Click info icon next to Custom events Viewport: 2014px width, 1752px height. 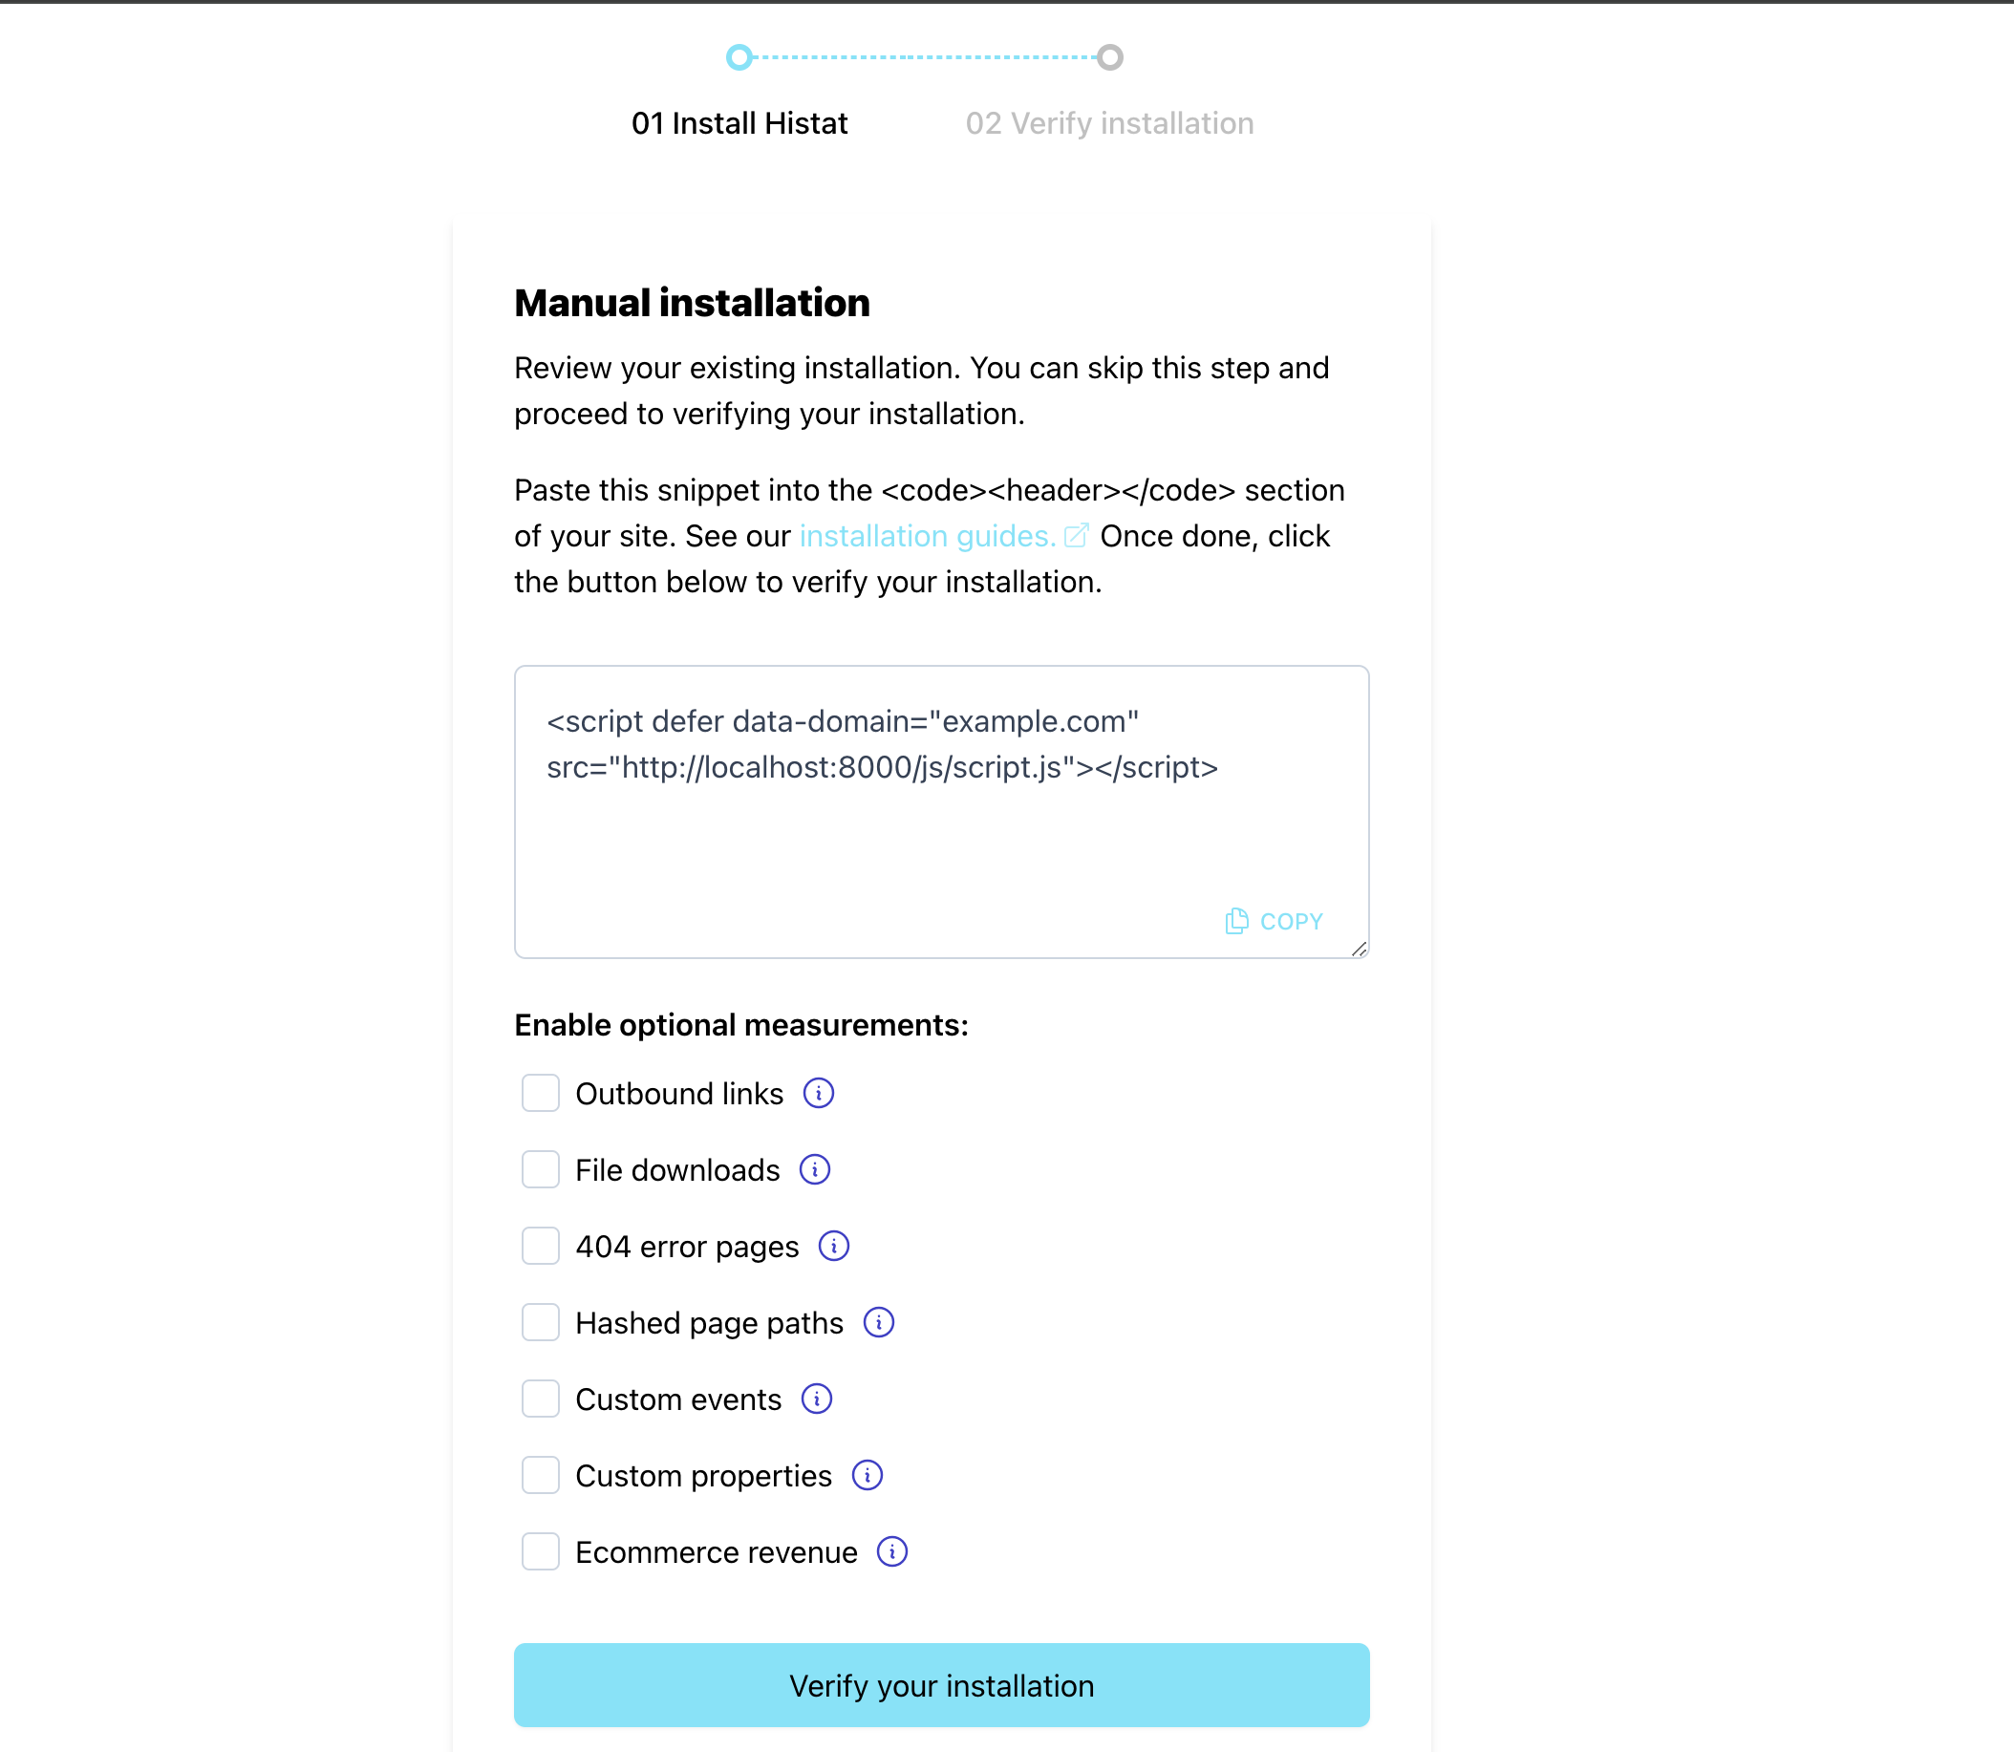[817, 1399]
